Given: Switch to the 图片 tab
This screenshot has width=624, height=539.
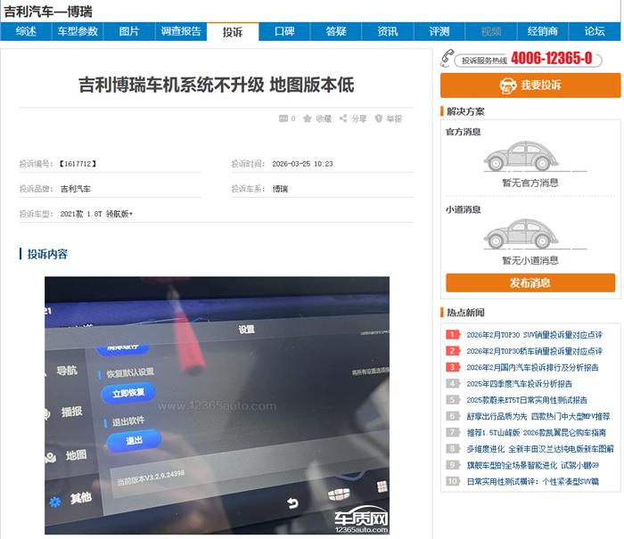Looking at the screenshot, I should tap(129, 31).
